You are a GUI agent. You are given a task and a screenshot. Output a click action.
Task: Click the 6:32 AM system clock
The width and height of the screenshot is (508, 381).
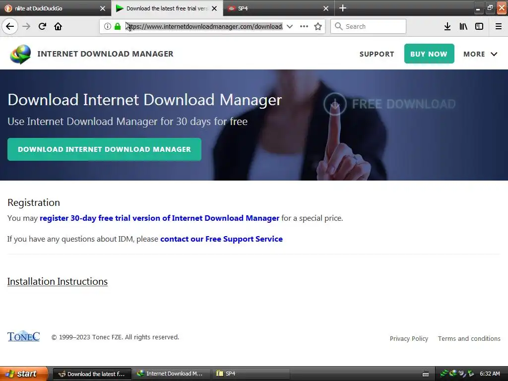(490, 374)
